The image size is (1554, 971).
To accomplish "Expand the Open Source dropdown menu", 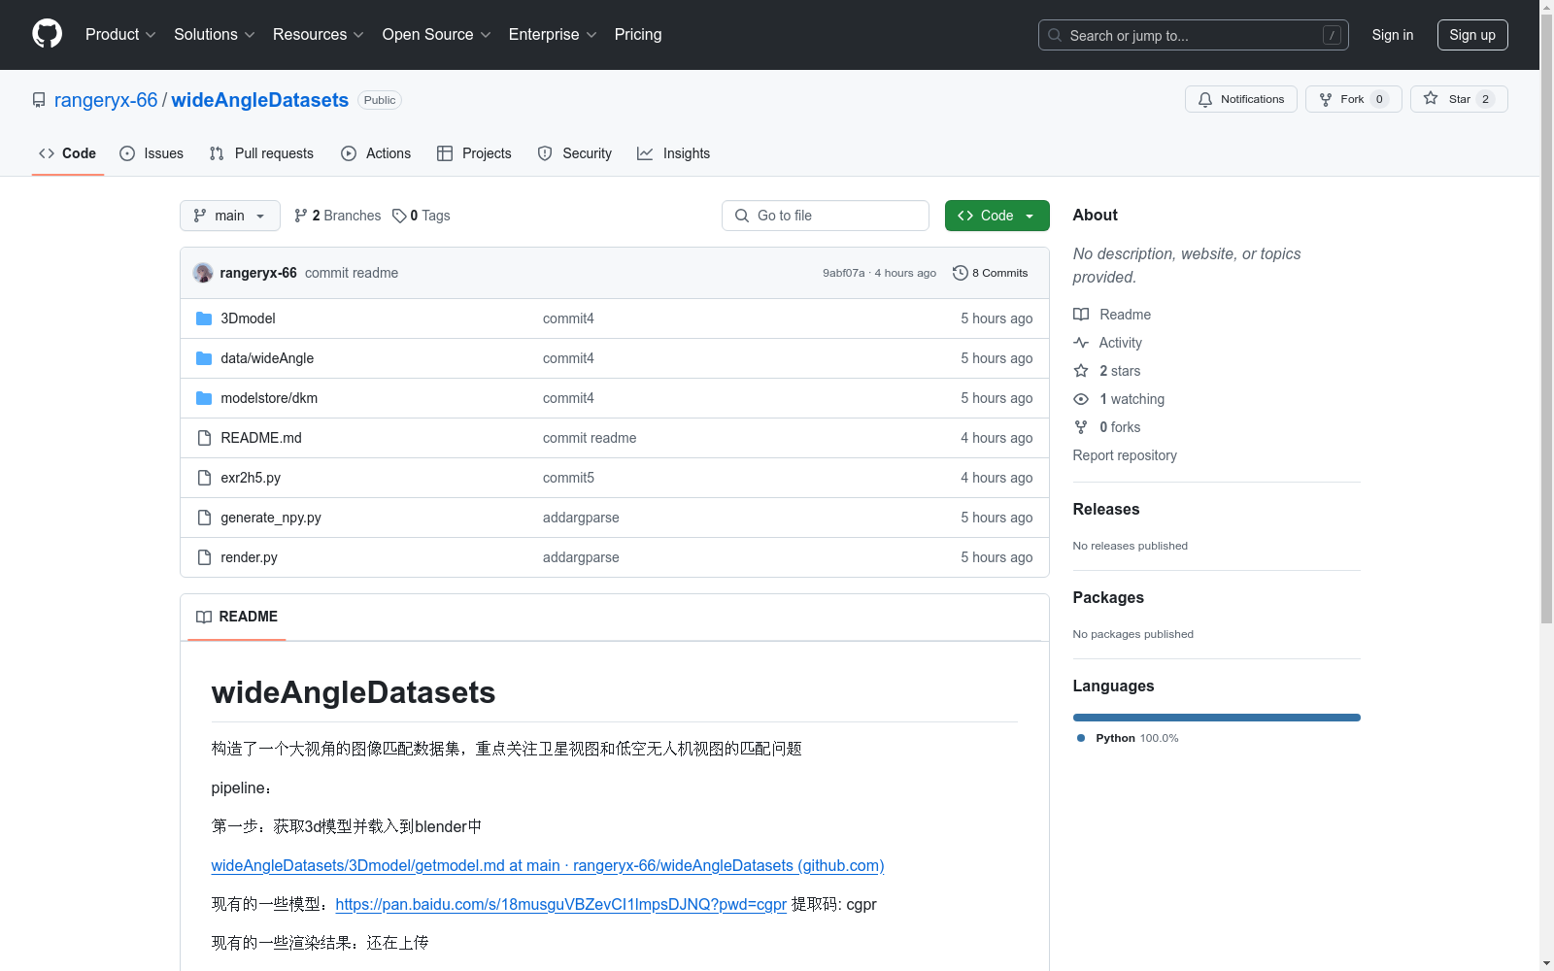I will pos(437,35).
